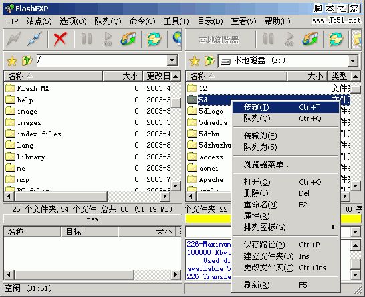Click the local pane refresh icon
The height and width of the screenshot is (297, 365).
point(336,39)
